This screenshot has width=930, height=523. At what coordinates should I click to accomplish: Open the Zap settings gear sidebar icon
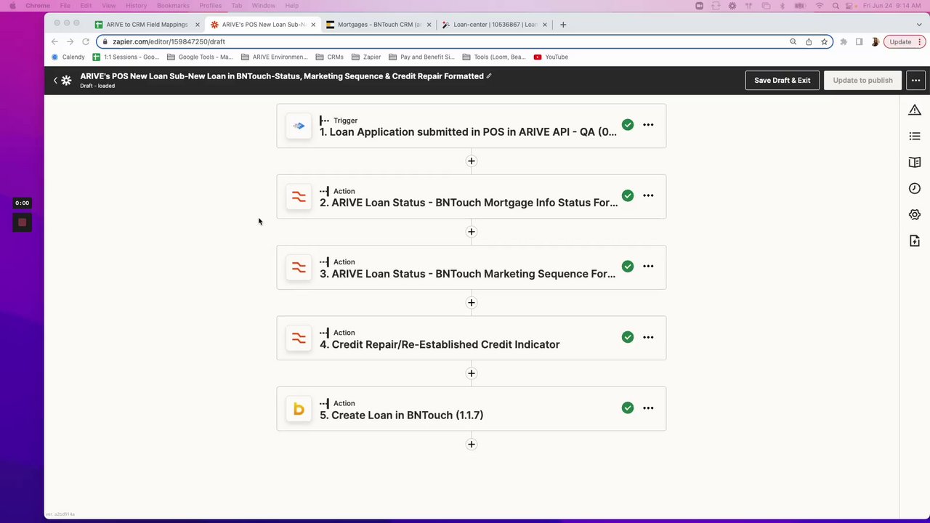915,214
